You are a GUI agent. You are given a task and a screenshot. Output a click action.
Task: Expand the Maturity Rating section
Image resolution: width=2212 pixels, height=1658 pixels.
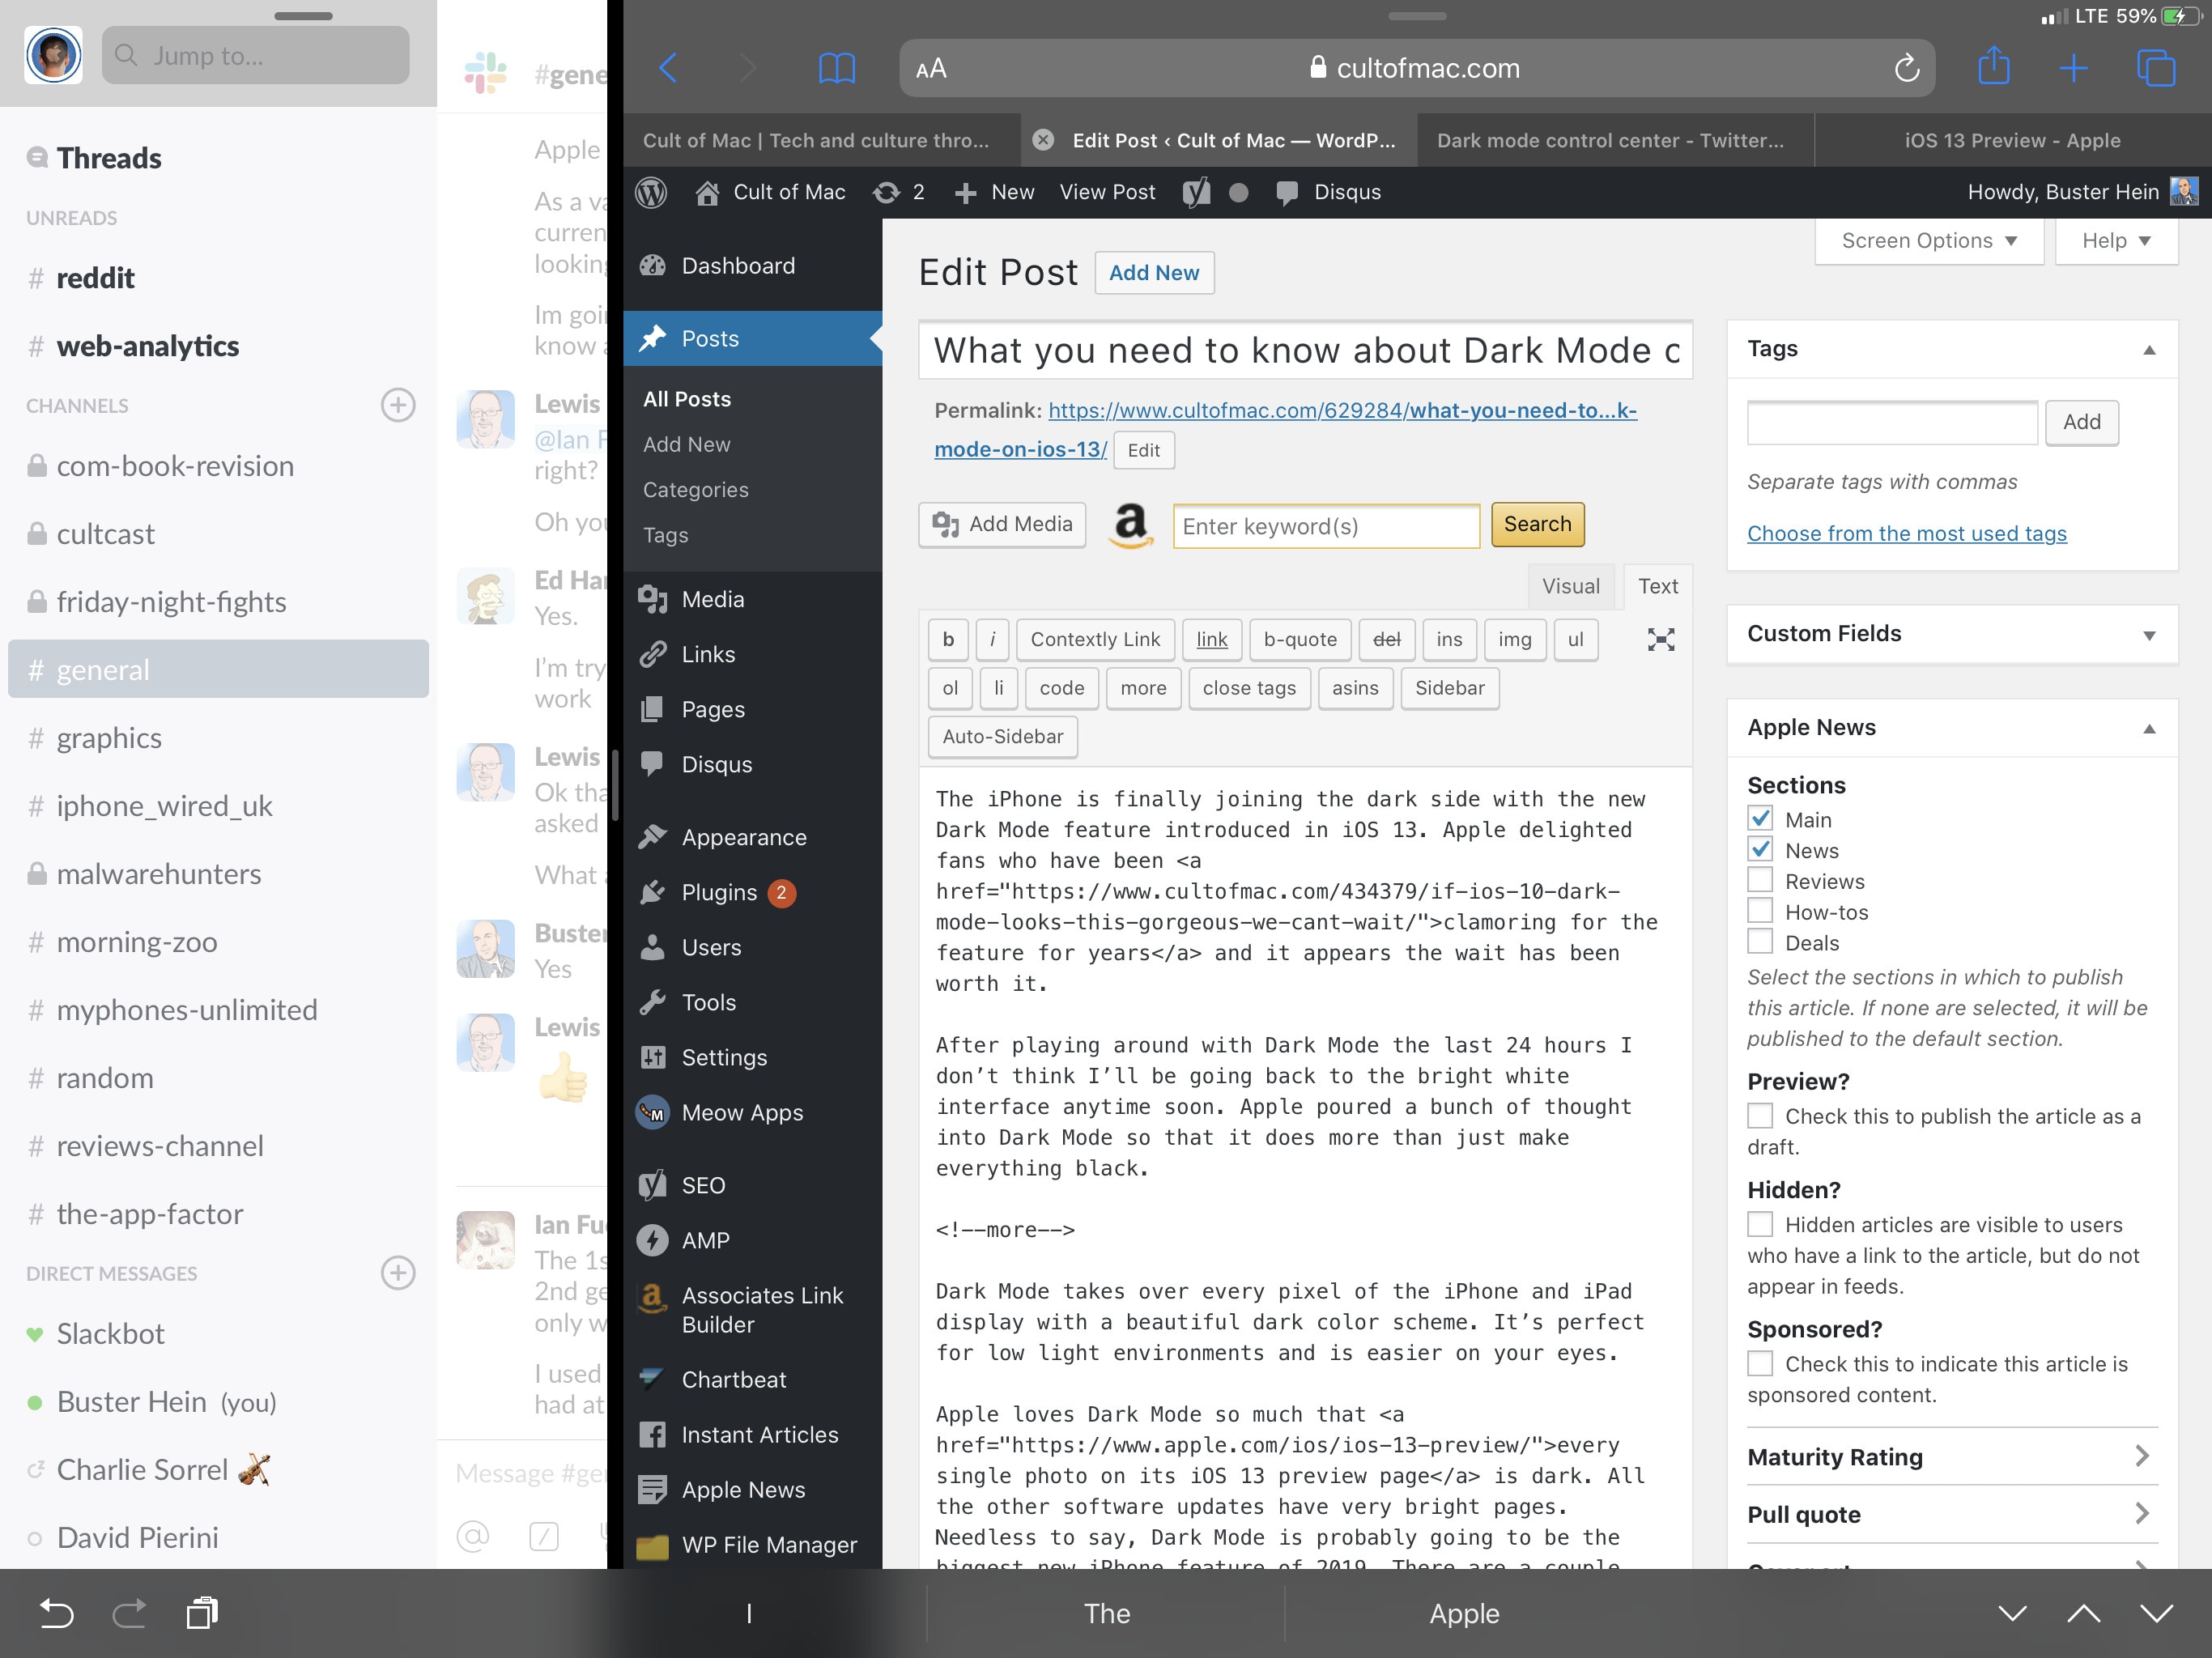[x=1952, y=1456]
